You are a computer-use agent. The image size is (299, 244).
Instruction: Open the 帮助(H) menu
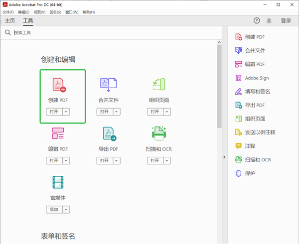coord(89,12)
